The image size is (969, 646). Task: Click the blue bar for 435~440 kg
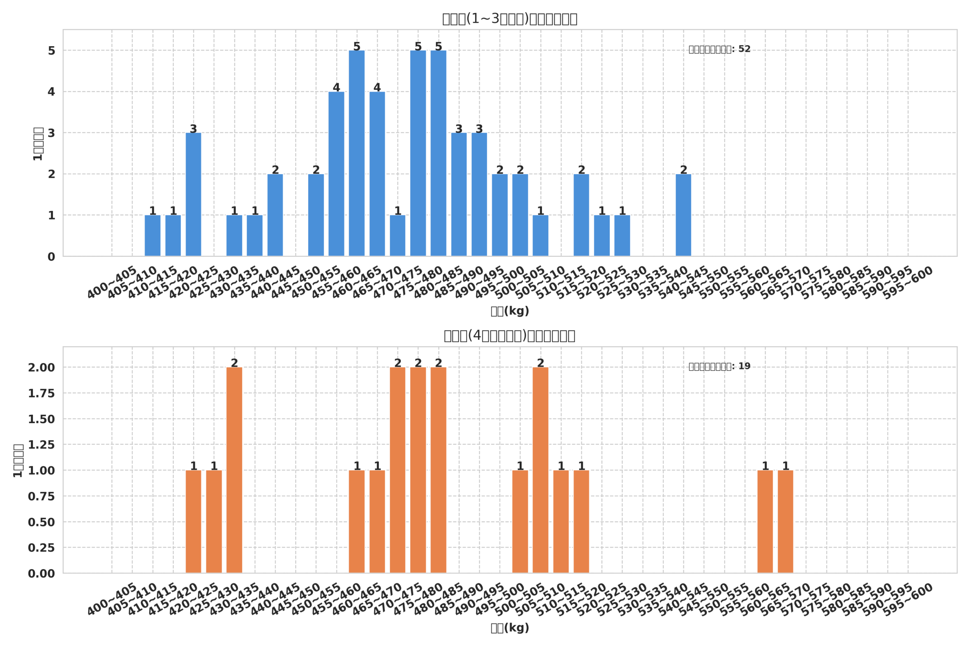coord(255,236)
